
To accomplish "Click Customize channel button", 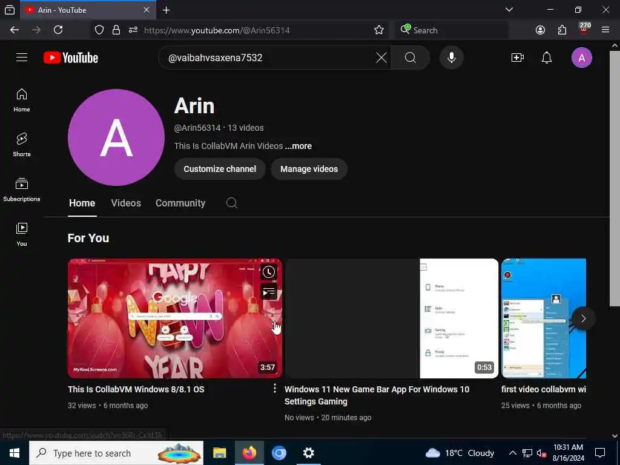I will click(x=220, y=169).
